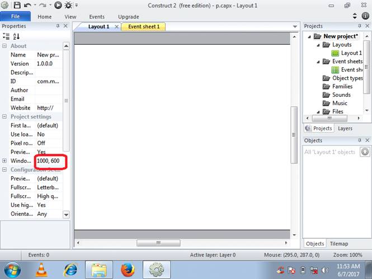Open VLC media player from taskbar
The height and width of the screenshot is (279, 372).
click(41, 269)
